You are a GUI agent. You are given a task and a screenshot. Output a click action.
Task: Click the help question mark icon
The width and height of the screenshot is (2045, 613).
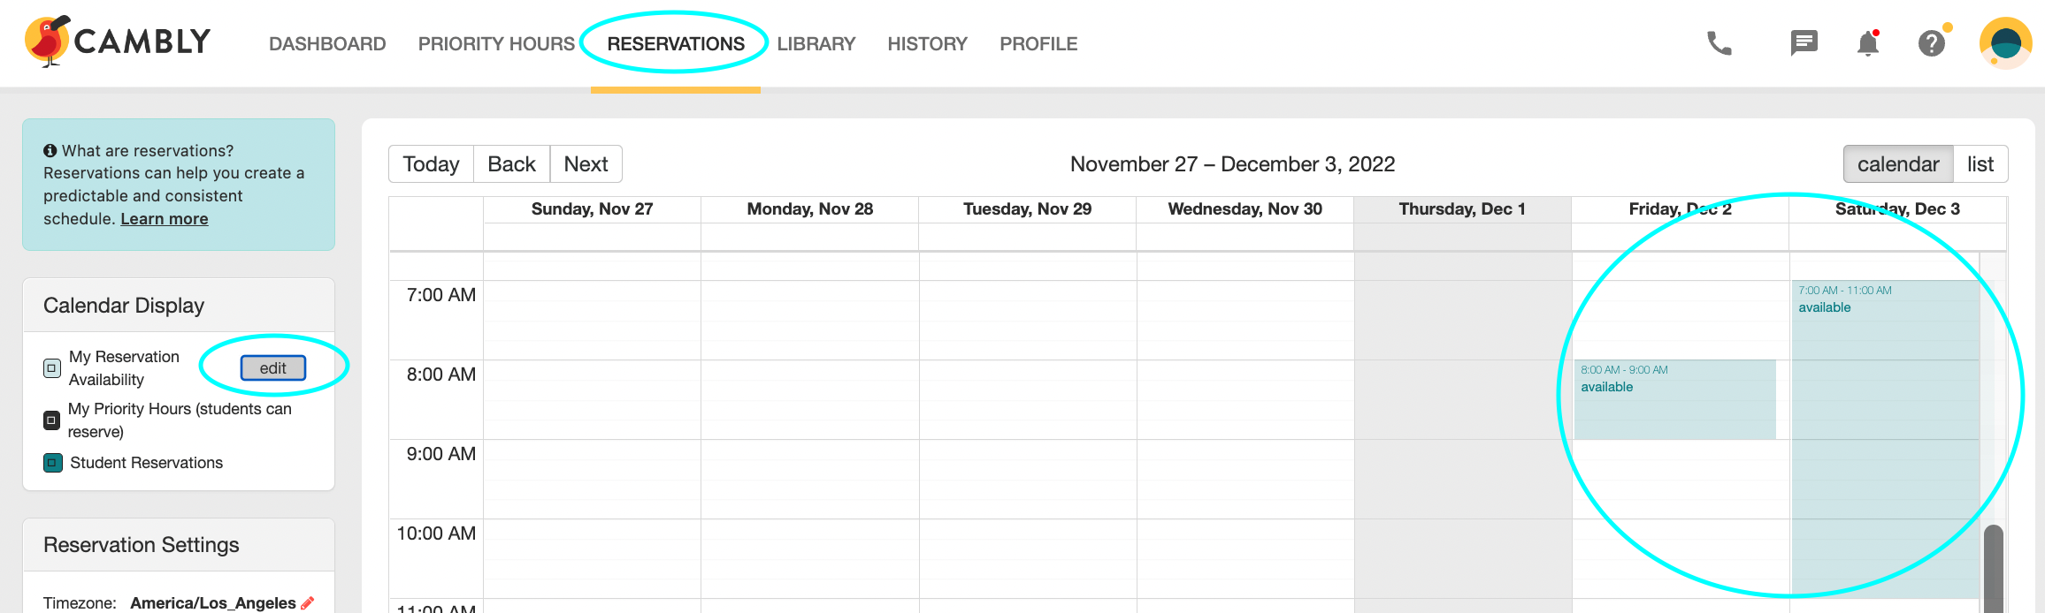point(1932,43)
